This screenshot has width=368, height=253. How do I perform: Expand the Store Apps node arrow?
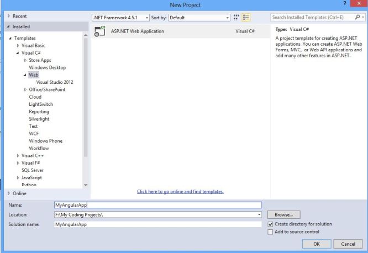[x=25, y=60]
